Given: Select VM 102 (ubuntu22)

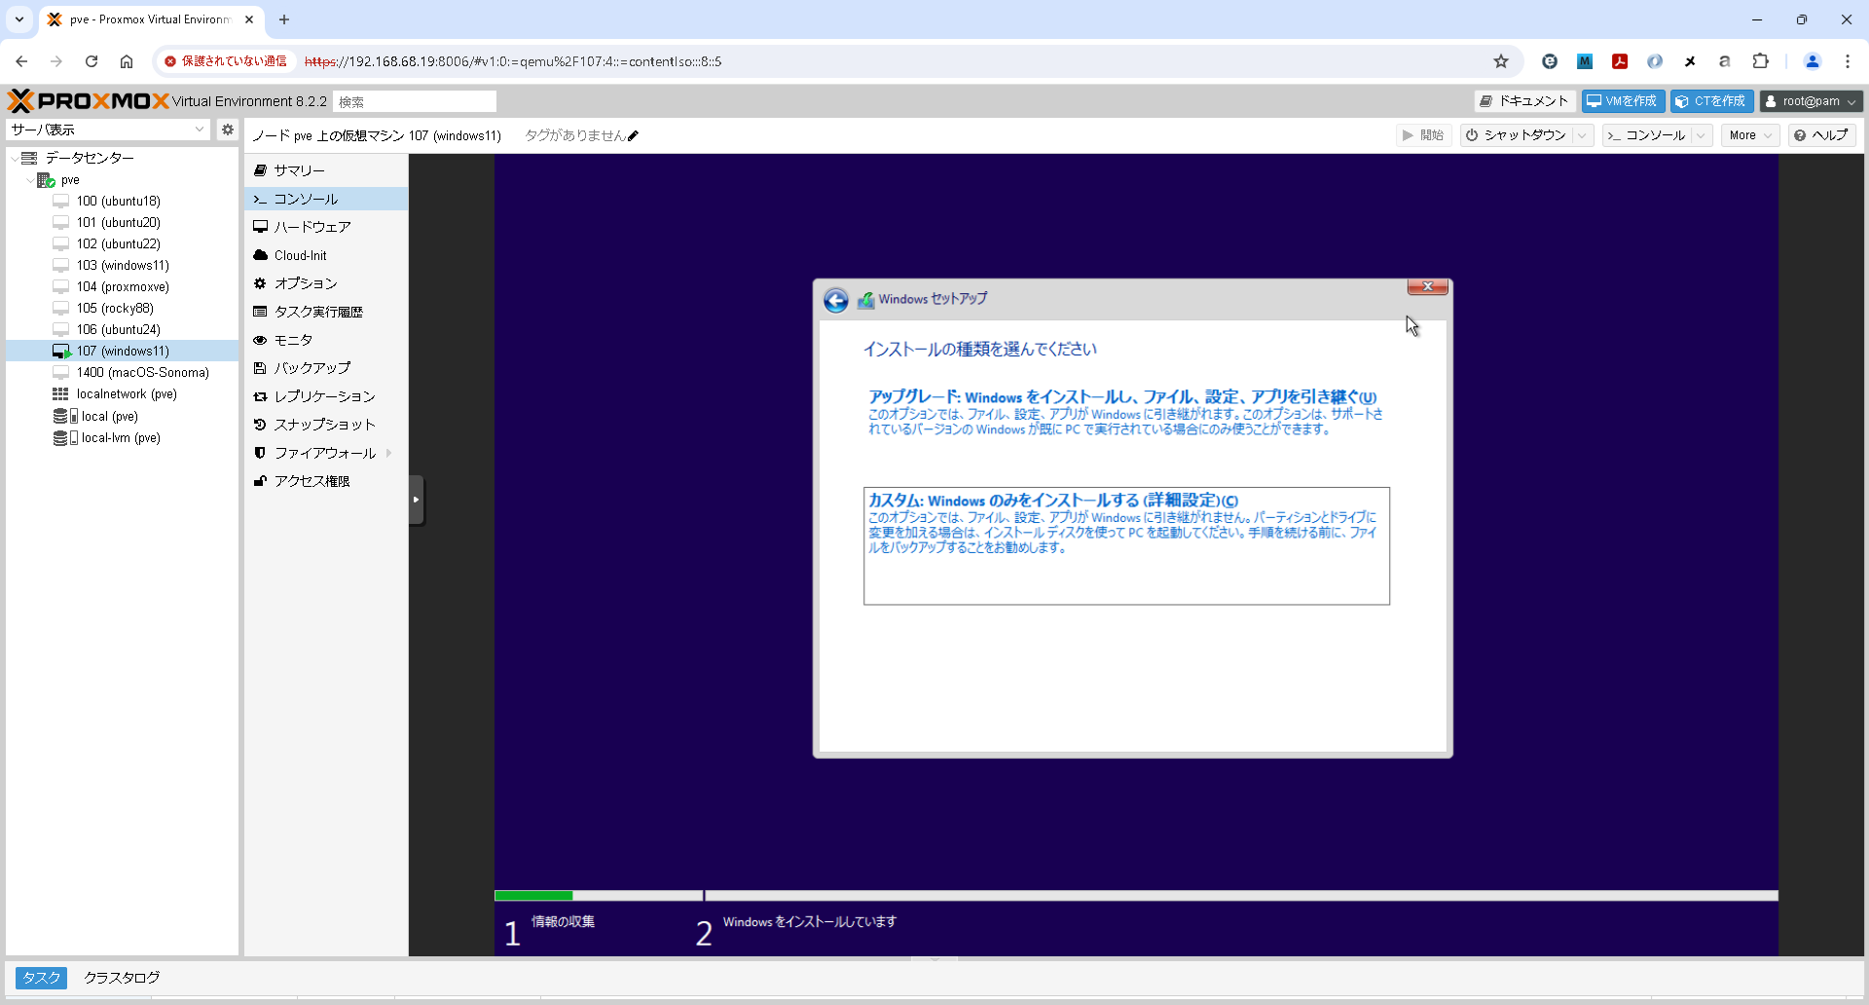Looking at the screenshot, I should (x=119, y=243).
